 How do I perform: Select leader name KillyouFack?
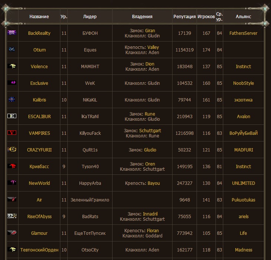tap(90, 133)
